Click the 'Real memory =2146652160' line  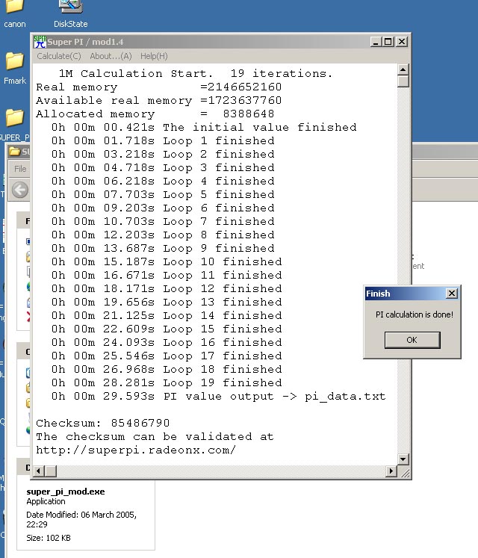tap(159, 87)
